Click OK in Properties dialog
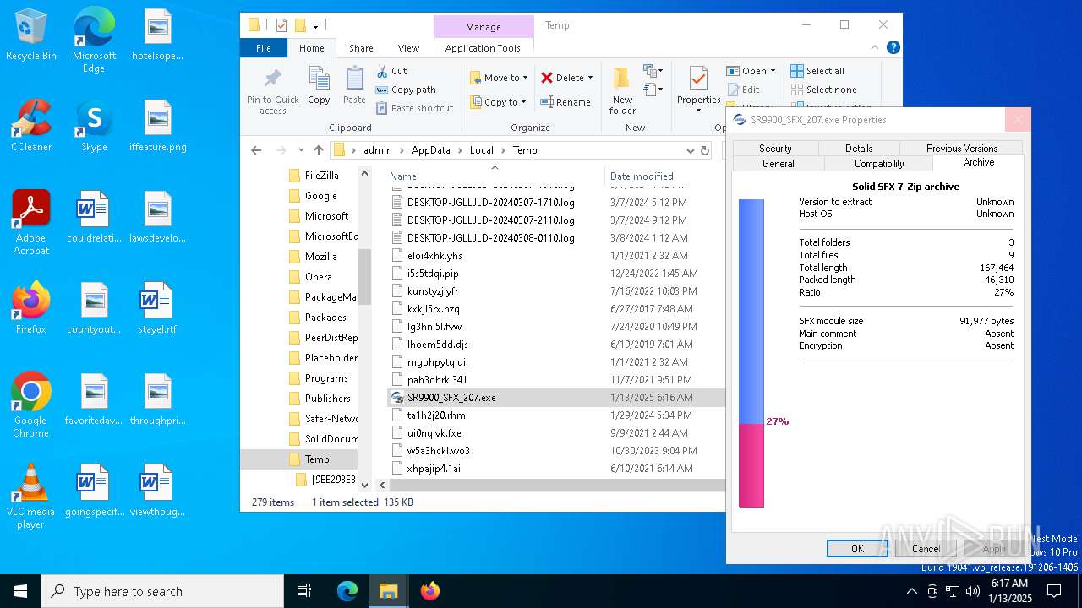Viewport: 1082px width, 608px height. tap(857, 548)
